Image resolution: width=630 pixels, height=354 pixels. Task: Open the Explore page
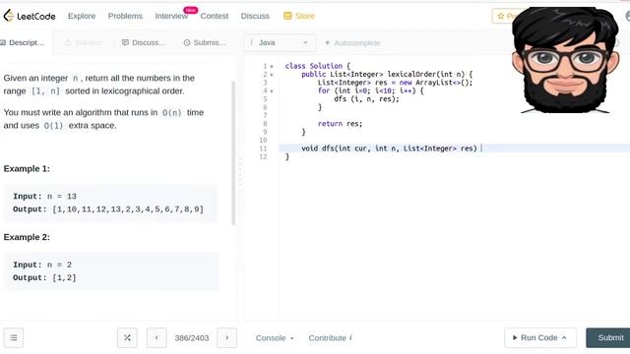82,16
